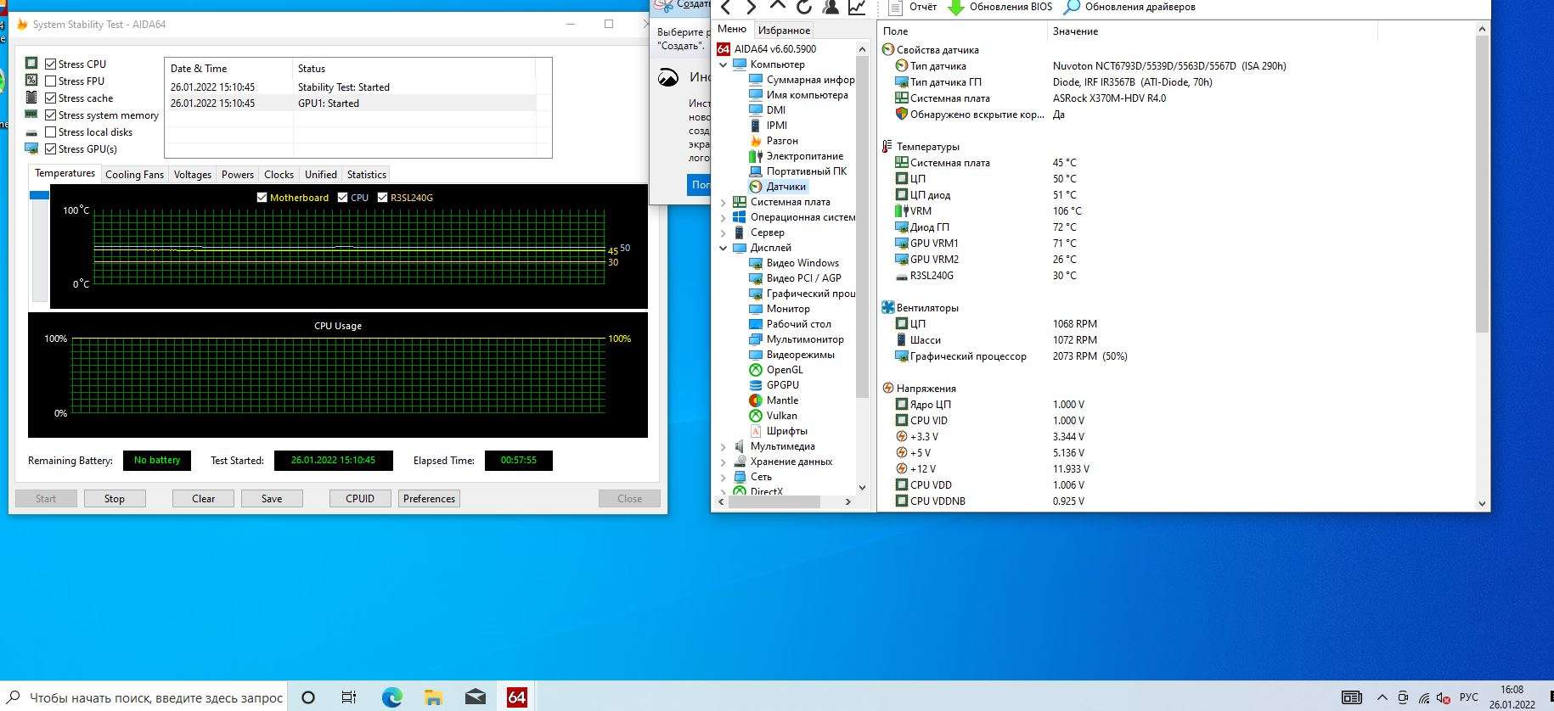Toggle R3SL240G graph checkbox
The width and height of the screenshot is (1554, 711).
[382, 198]
